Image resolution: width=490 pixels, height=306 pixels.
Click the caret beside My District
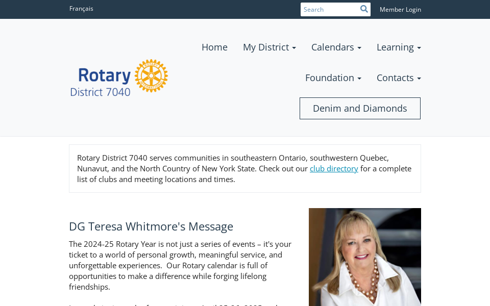(x=294, y=48)
